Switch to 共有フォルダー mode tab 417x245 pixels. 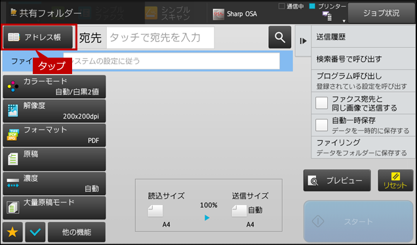(45, 12)
